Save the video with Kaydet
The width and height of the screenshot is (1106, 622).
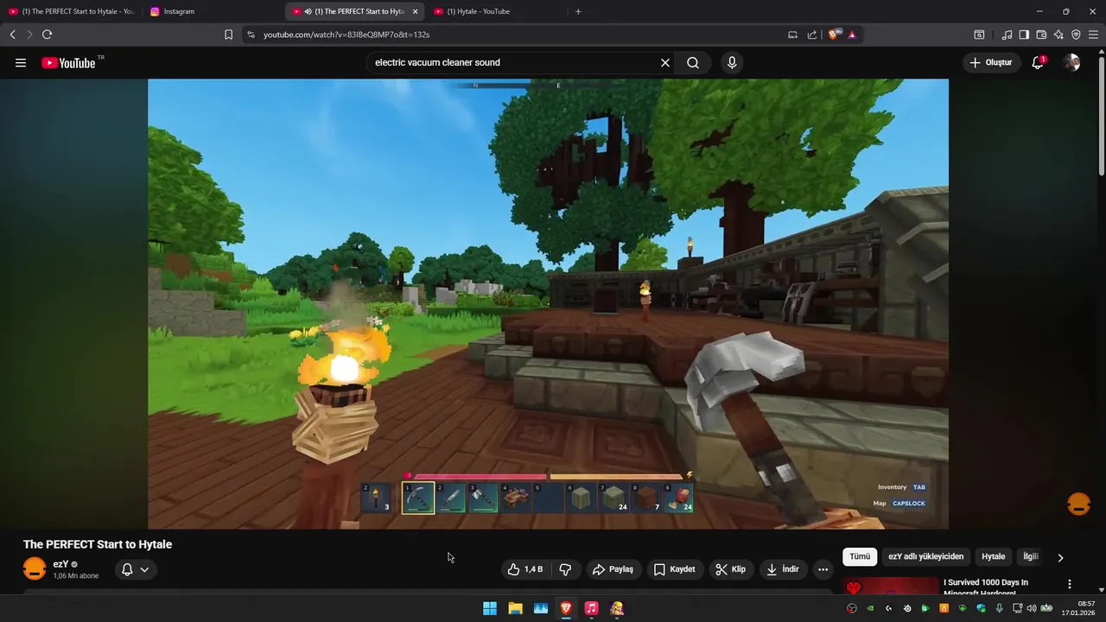tap(674, 569)
